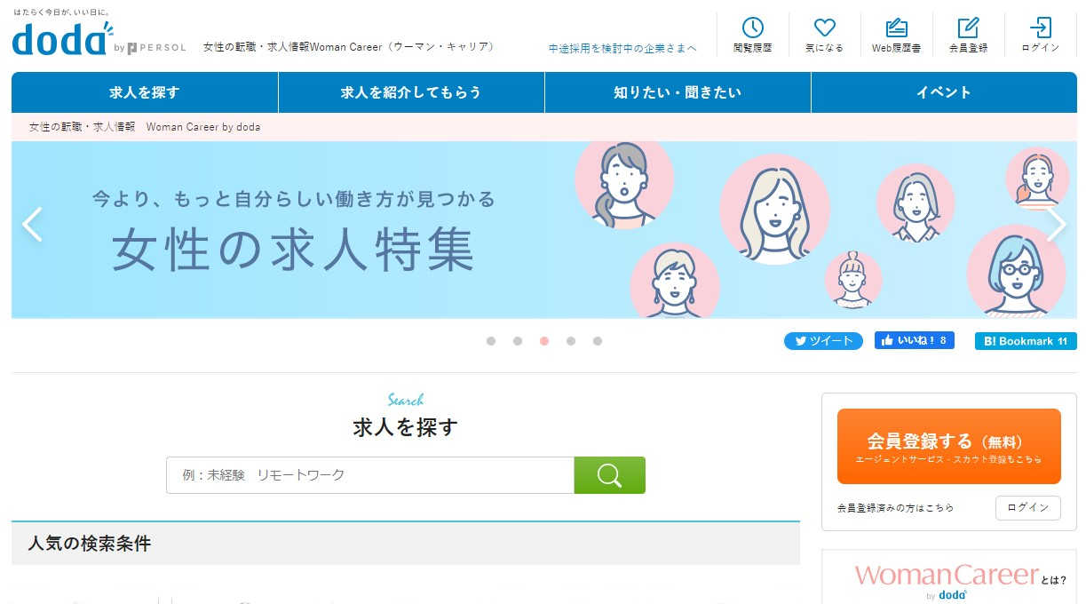Click the breadcrumb 女性の転職・求人情報 Woman Career by doda
The image size is (1086, 604).
point(145,127)
